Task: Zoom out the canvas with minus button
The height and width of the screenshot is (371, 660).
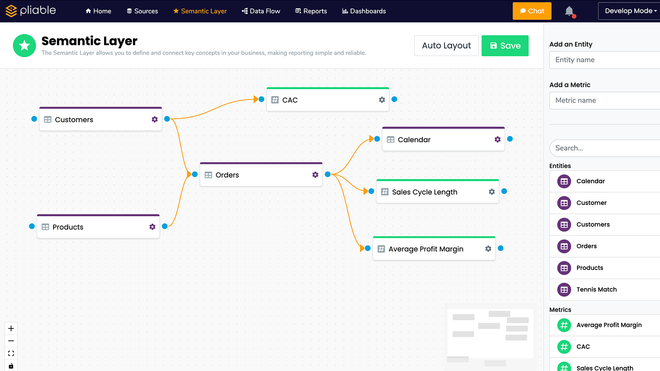Action: coord(11,341)
